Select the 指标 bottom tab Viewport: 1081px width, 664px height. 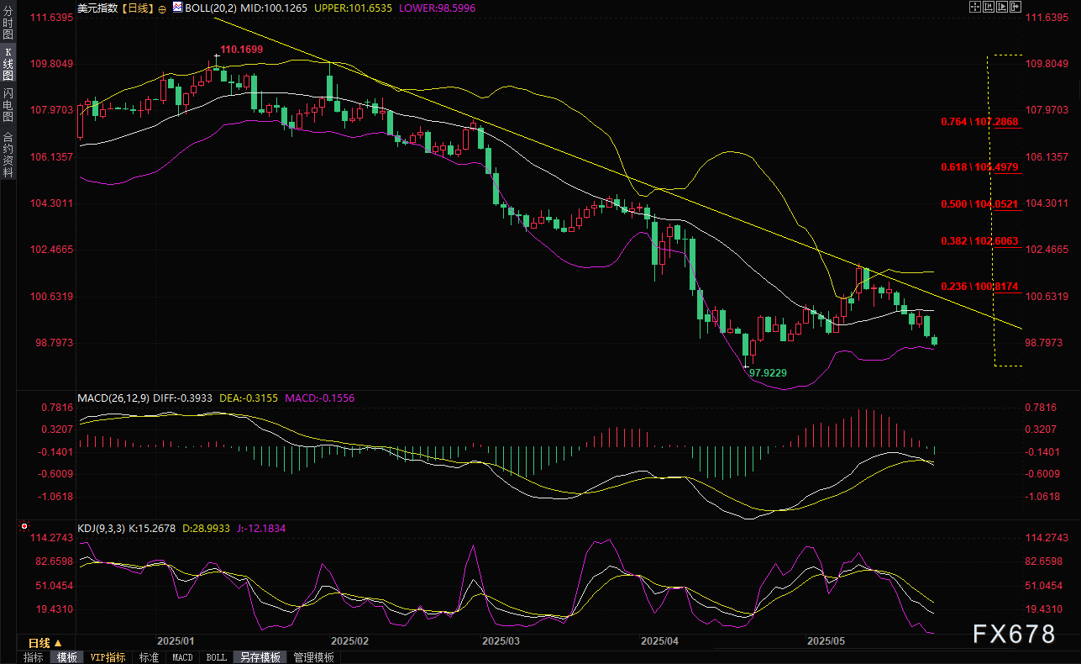tap(34, 657)
